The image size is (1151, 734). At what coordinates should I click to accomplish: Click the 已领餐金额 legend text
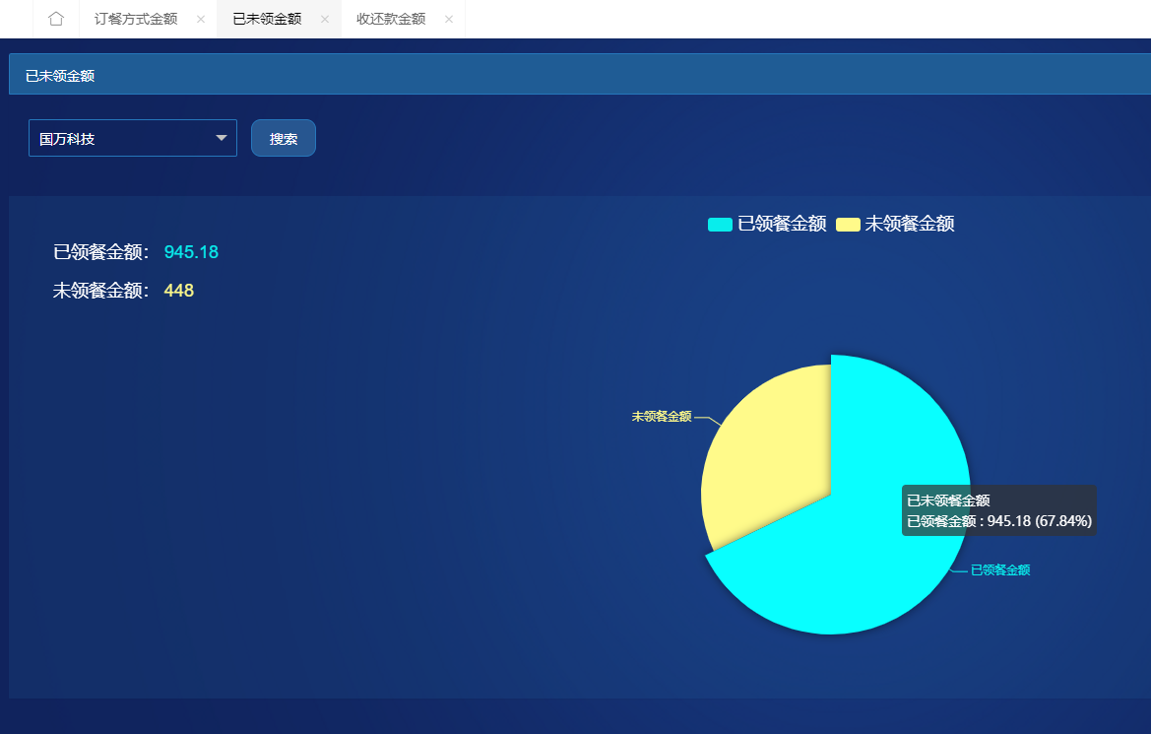782,224
